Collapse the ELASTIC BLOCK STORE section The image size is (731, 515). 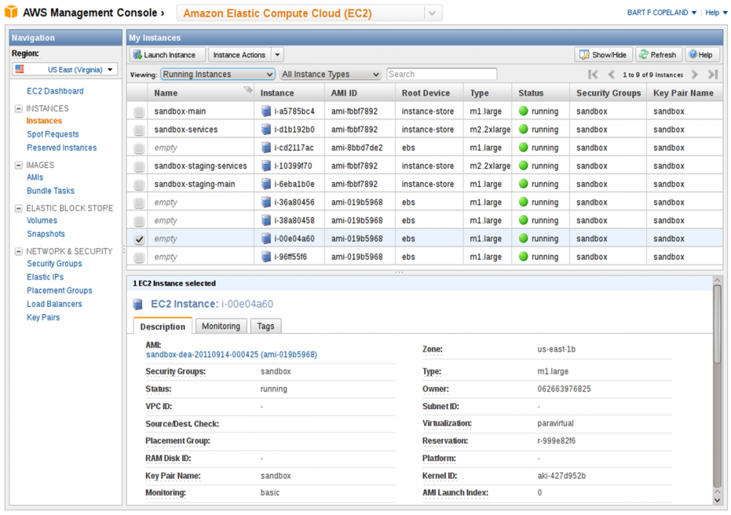tap(18, 208)
